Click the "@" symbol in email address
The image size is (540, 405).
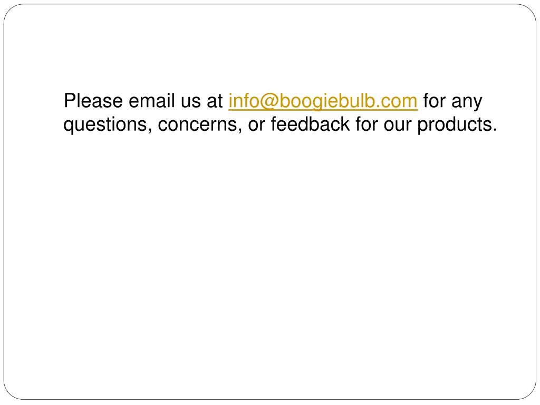(267, 102)
